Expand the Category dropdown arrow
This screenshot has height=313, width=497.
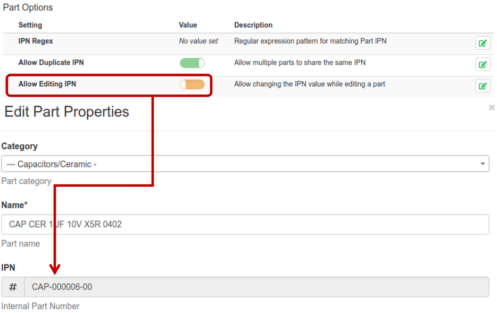pyautogui.click(x=482, y=164)
